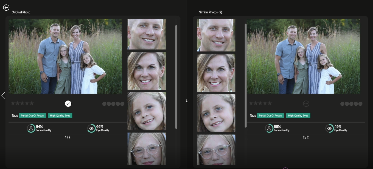Toggle the dashed-circle selection on similar photo
This screenshot has height=169, width=373.
coord(306,104)
